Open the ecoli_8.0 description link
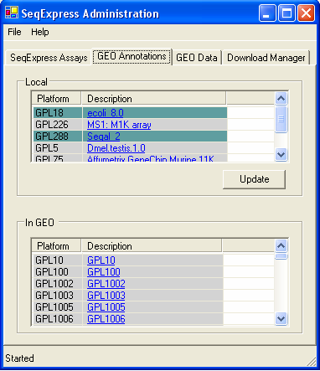The width and height of the screenshot is (320, 371). (x=106, y=113)
